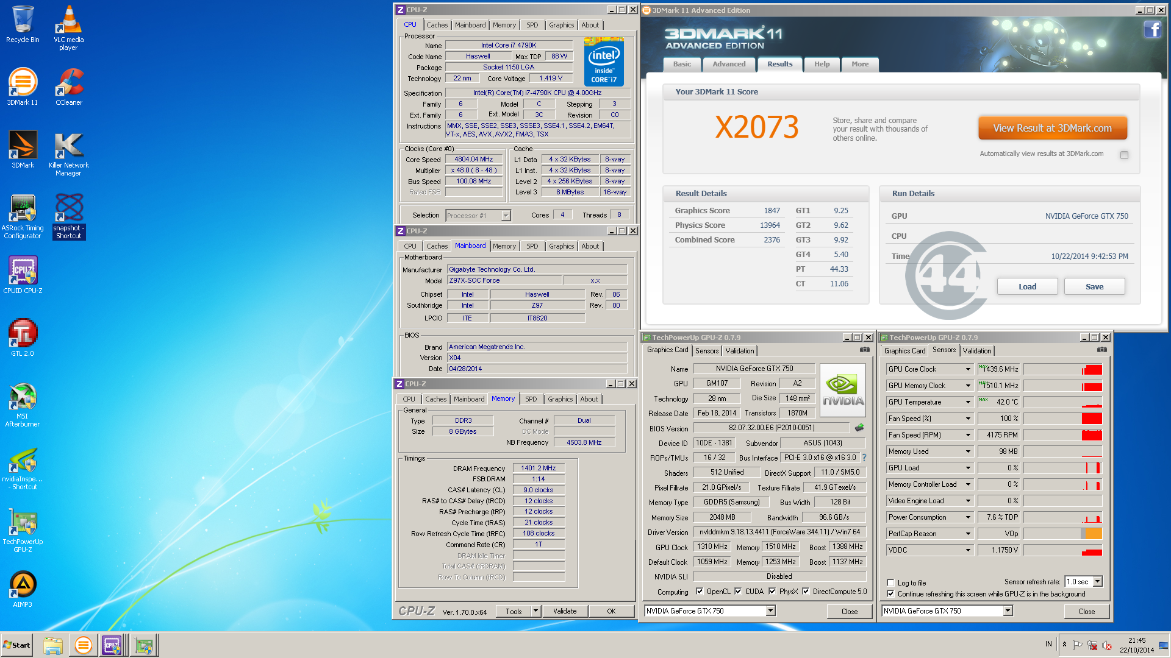1171x658 pixels.
Task: Click View Result at 3DMark.com button
Action: click(x=1052, y=128)
